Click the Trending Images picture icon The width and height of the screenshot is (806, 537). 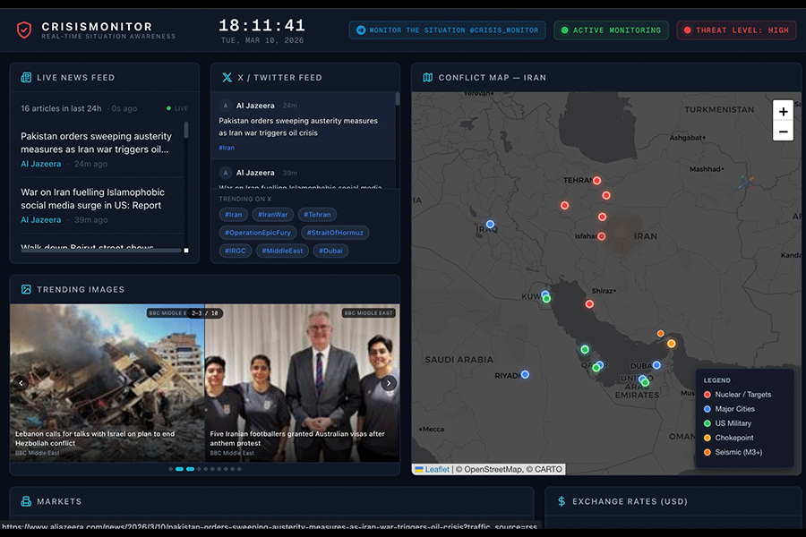(26, 290)
